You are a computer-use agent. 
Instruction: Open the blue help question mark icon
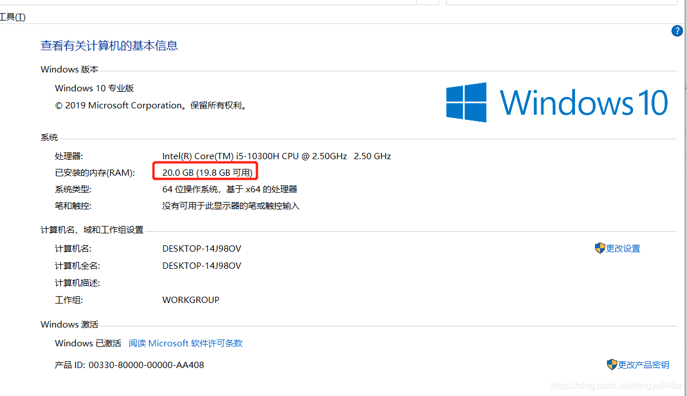pyautogui.click(x=677, y=31)
